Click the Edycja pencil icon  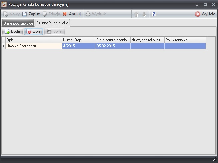[45, 14]
